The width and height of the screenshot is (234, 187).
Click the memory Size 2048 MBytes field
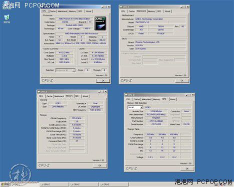click(58, 107)
